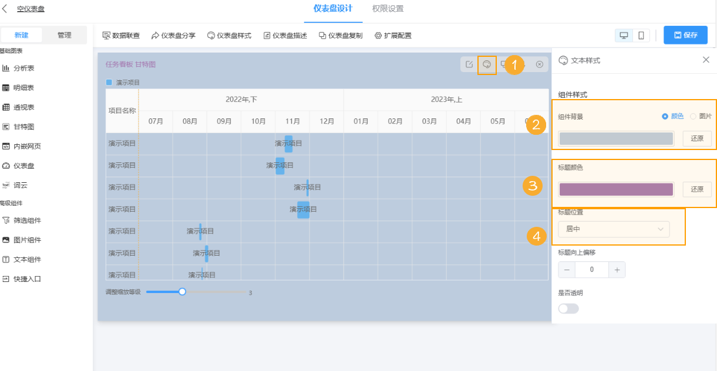Switch to the 管理 tab in the sidebar
The height and width of the screenshot is (371, 717).
click(x=65, y=35)
